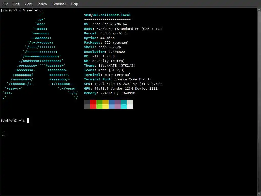Click the 'Shell: bash 5.2.26' line
Viewport: 261px width, 196px height.
[x=102, y=47]
